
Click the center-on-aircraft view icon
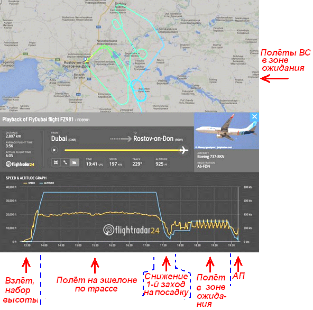[56, 162]
